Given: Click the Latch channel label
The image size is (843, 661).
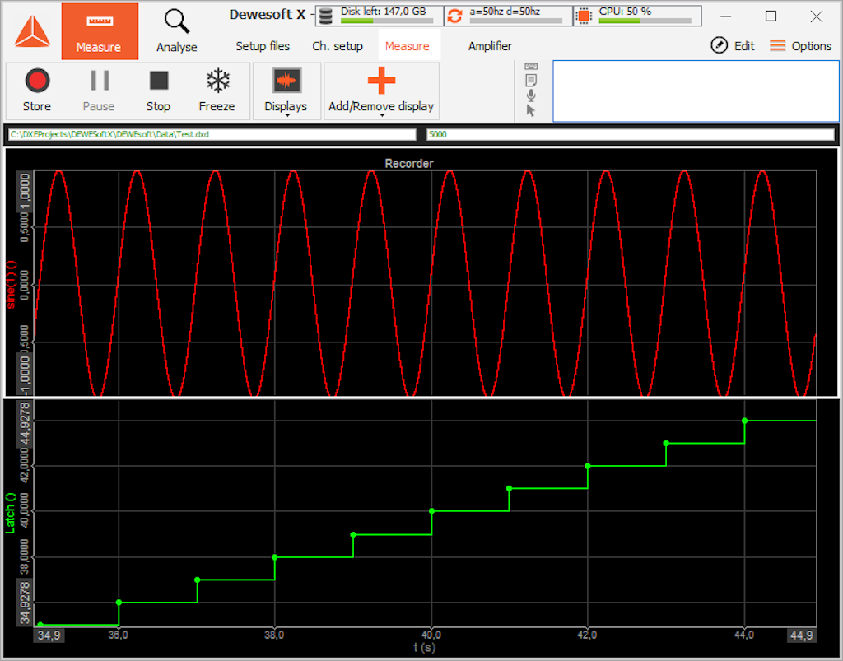Looking at the screenshot, I should tap(10, 513).
